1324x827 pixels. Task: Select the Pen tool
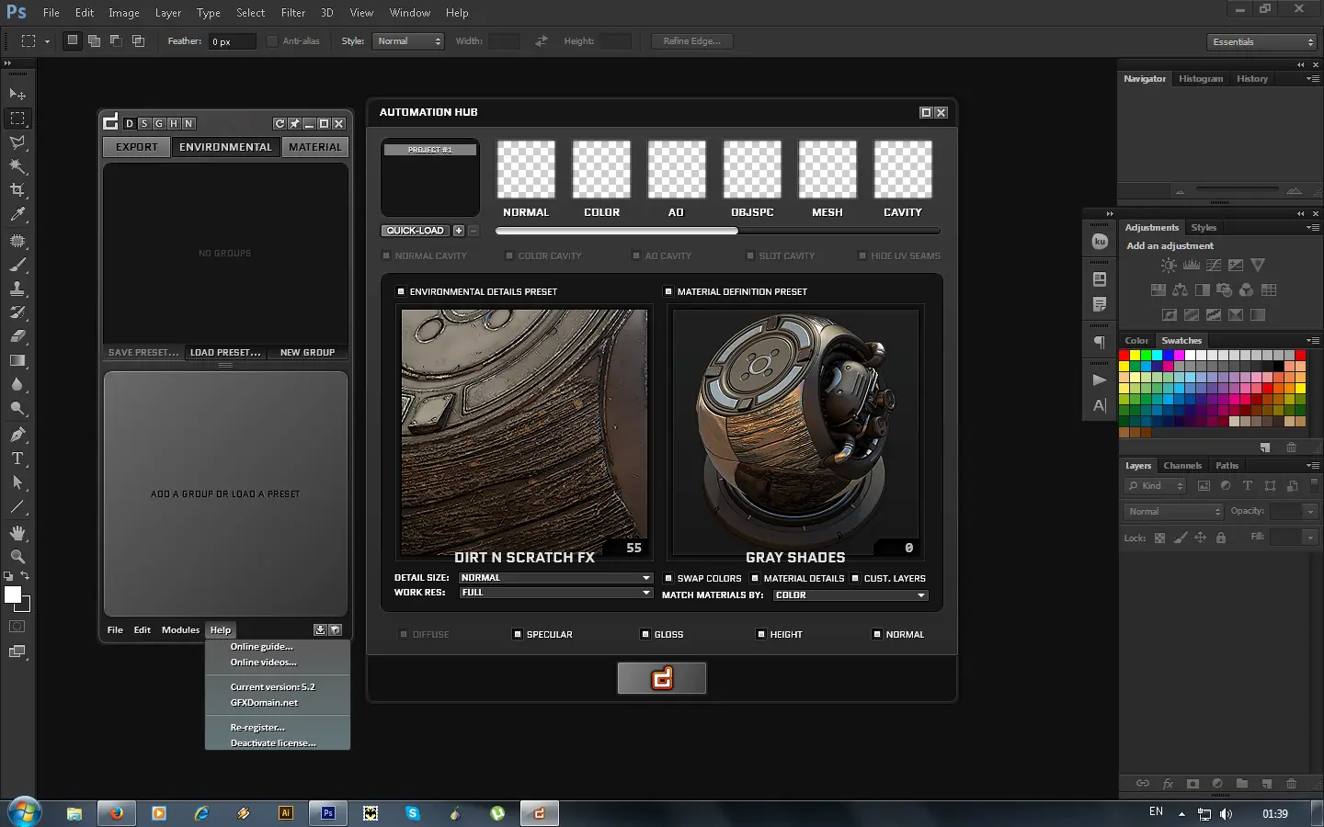pos(17,435)
